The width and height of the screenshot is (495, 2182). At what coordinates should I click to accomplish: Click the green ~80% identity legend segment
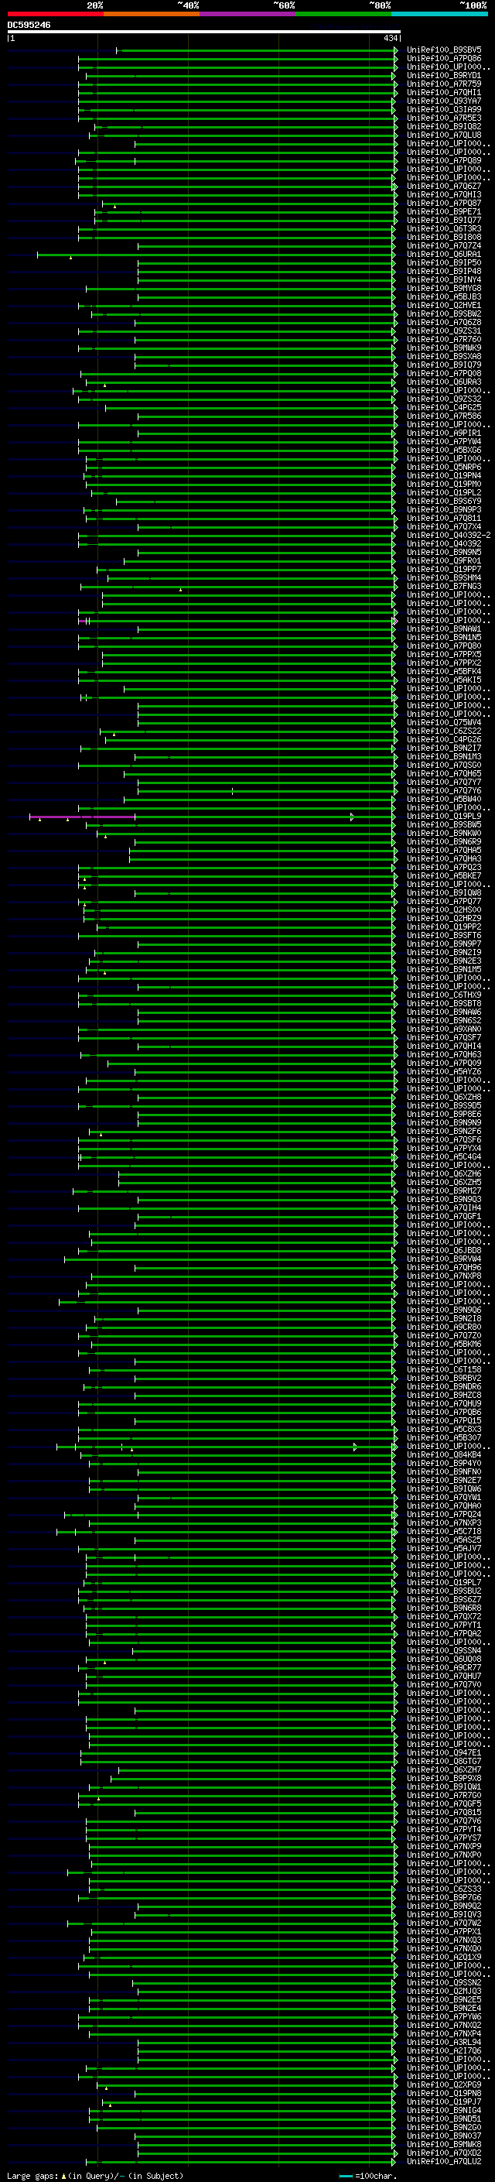343,14
